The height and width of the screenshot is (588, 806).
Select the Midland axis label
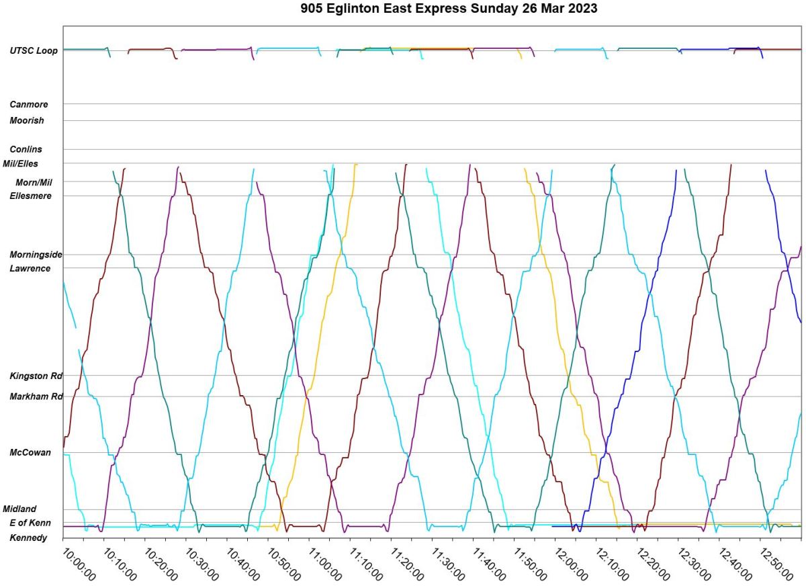[19, 509]
